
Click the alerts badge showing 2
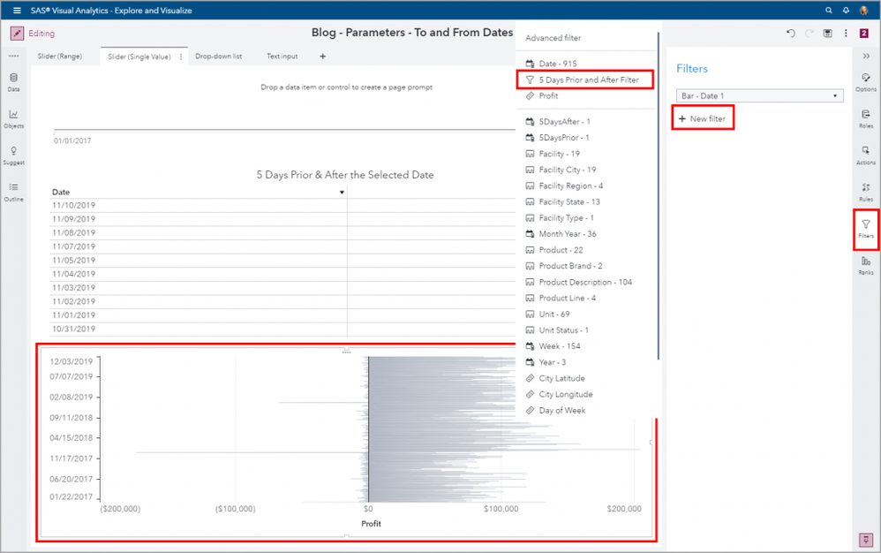coord(864,34)
